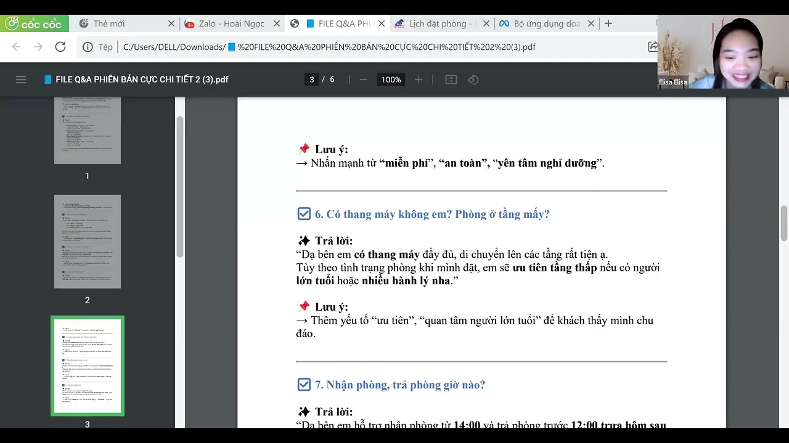Rotate the PDF counterclockwise
789x443 pixels.
point(473,79)
